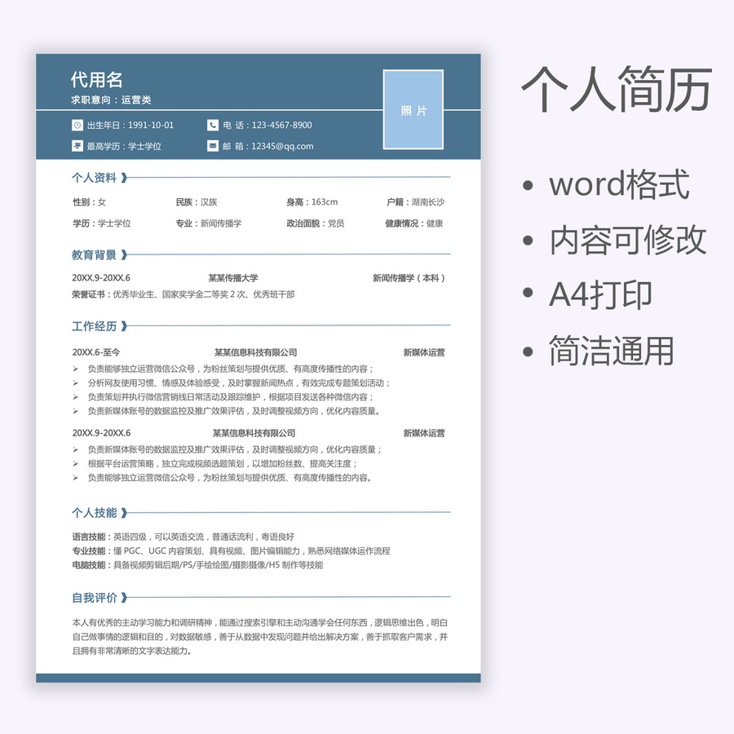Screen dimensions: 734x734
Task: Click the 户籍：湖南长沙 field
Action: 415,202
